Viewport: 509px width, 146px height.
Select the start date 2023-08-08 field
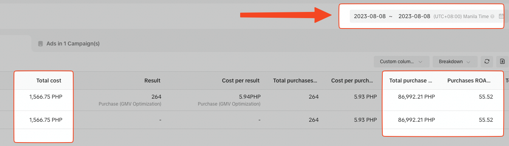coord(370,16)
